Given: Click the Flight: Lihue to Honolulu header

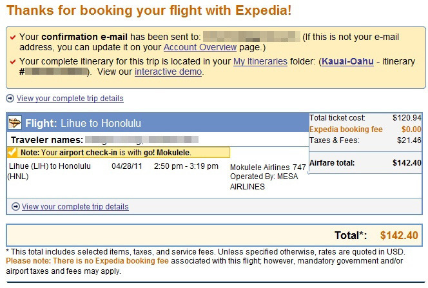Looking at the screenshot, I should (x=83, y=123).
